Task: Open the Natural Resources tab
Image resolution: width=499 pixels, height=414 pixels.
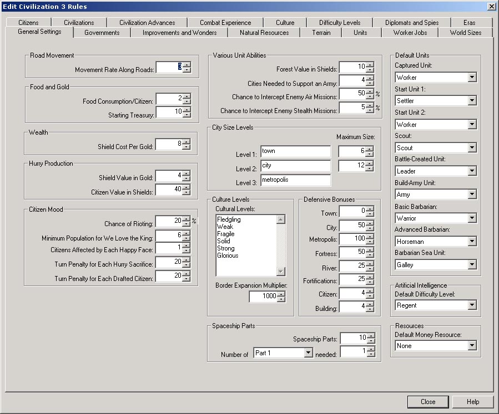Action: click(264, 32)
